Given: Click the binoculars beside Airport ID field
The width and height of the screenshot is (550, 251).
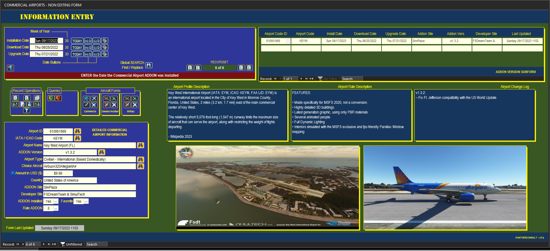Looking at the screenshot, I should [x=77, y=131].
